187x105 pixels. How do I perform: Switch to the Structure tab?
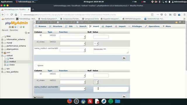point(56,26)
